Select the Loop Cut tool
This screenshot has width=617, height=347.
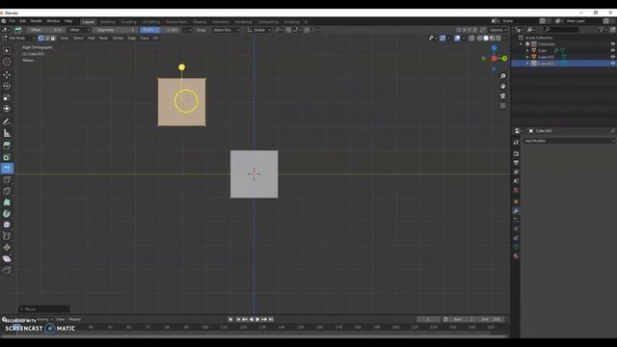click(x=7, y=180)
